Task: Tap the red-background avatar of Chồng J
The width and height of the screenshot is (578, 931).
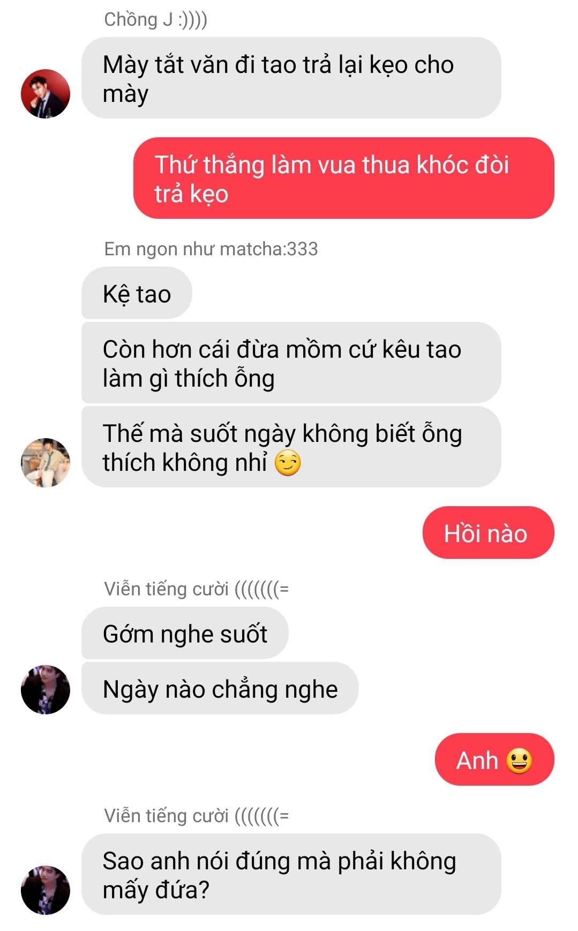Action: [x=46, y=93]
